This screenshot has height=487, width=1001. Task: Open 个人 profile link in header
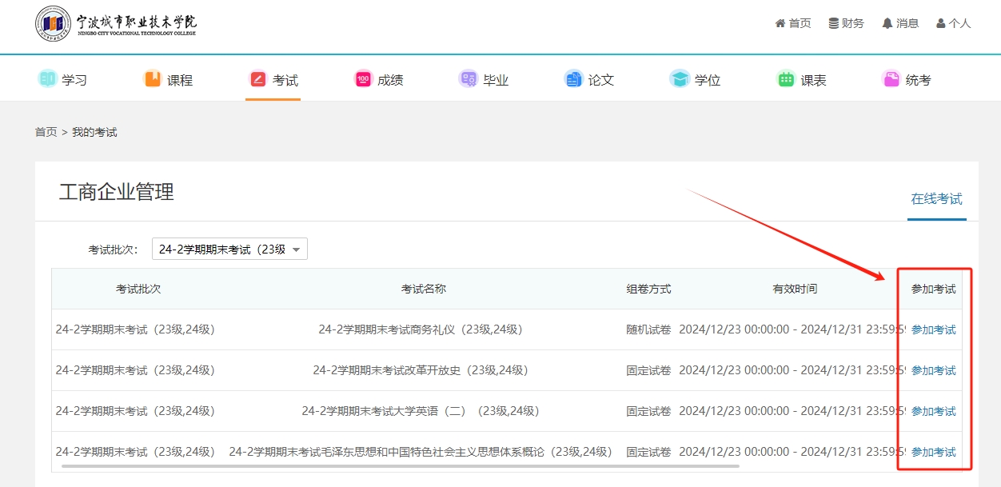[954, 23]
